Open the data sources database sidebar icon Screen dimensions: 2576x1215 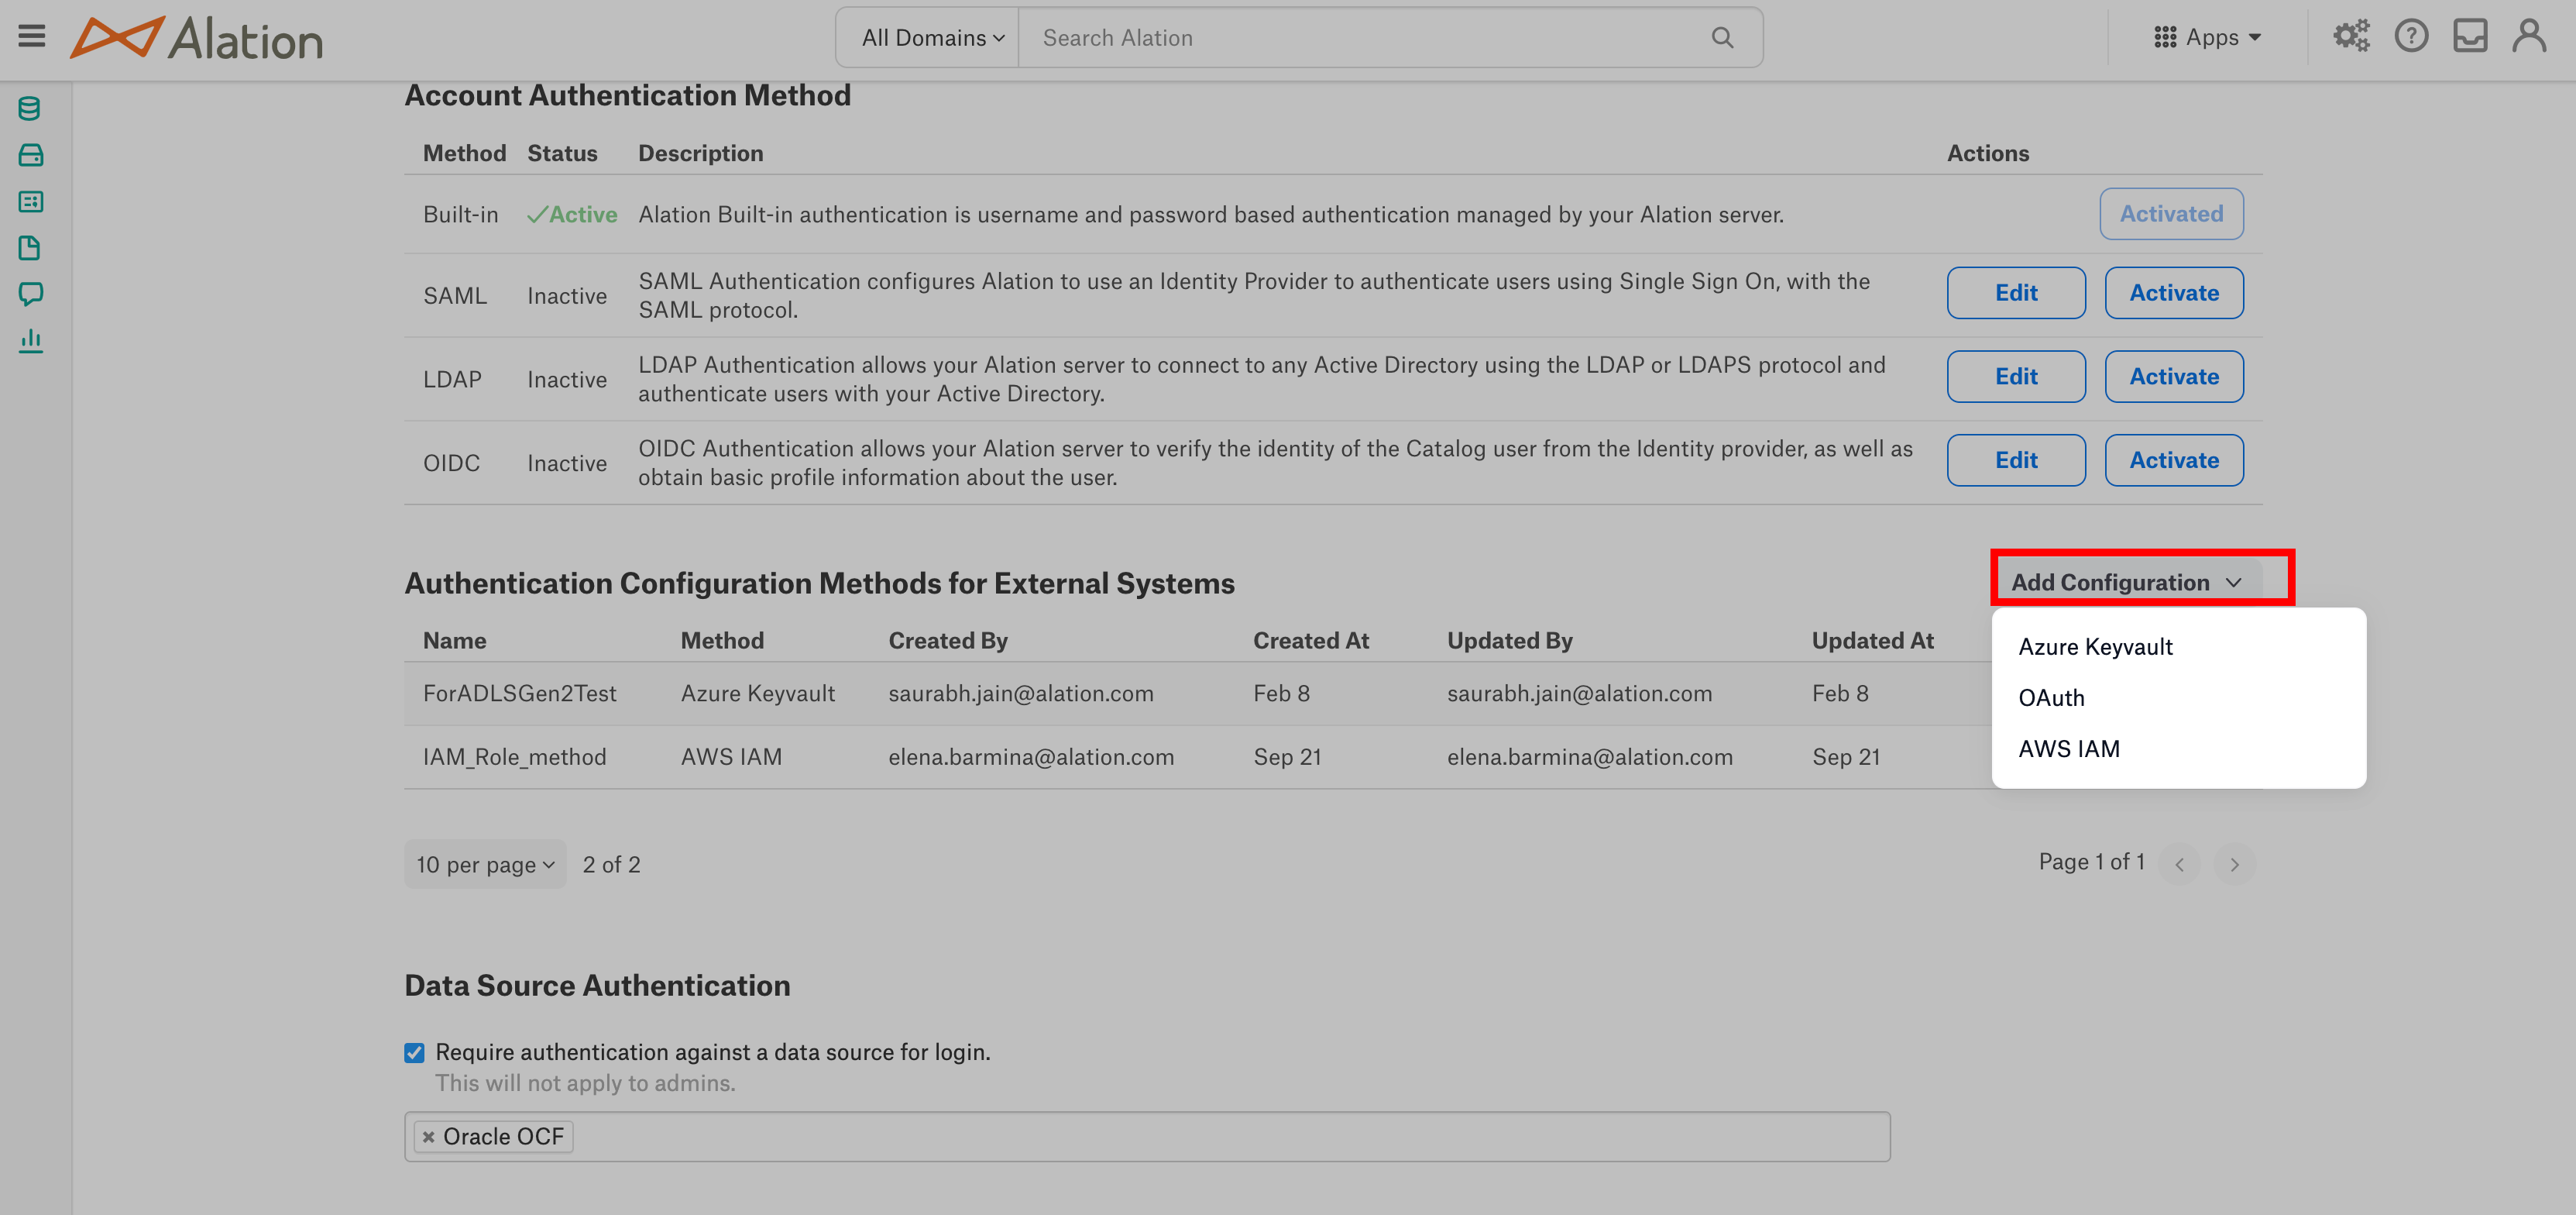coord(30,109)
